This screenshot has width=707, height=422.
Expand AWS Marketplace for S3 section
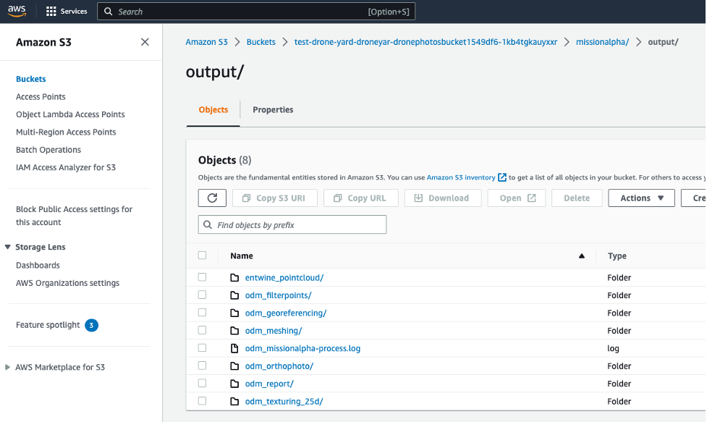(x=7, y=367)
